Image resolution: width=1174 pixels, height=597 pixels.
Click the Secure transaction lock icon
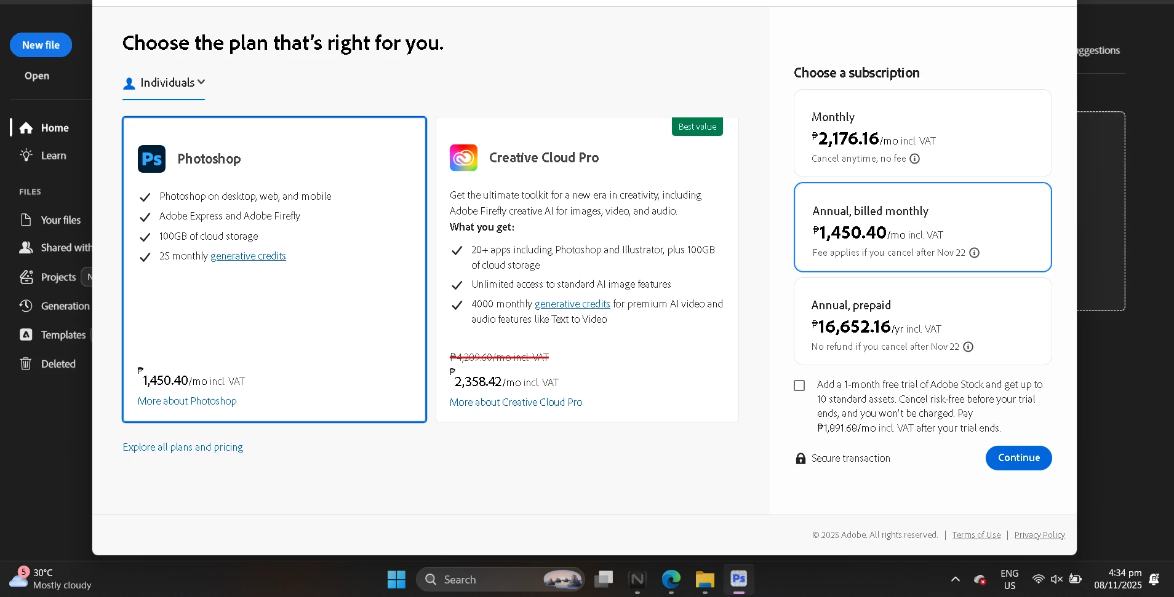tap(801, 458)
